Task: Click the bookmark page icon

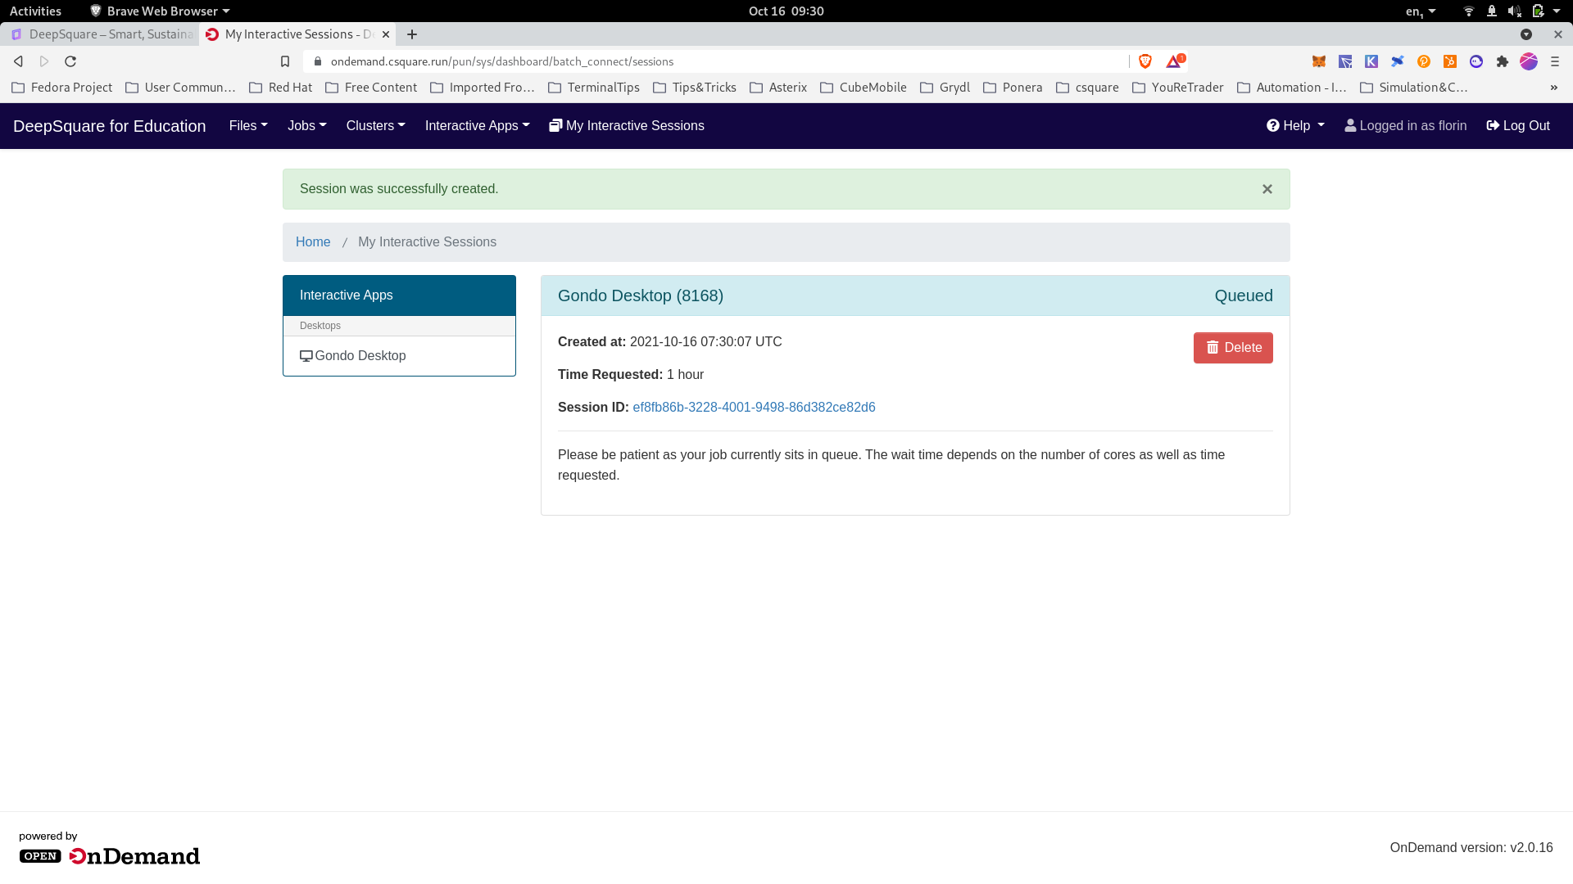Action: pyautogui.click(x=285, y=61)
